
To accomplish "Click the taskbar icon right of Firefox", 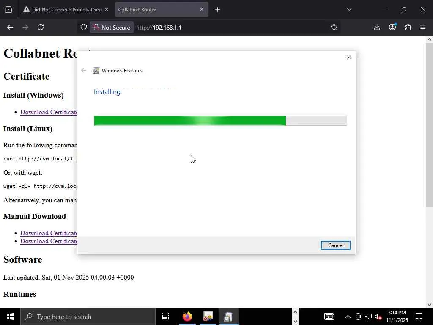I will coord(208,317).
